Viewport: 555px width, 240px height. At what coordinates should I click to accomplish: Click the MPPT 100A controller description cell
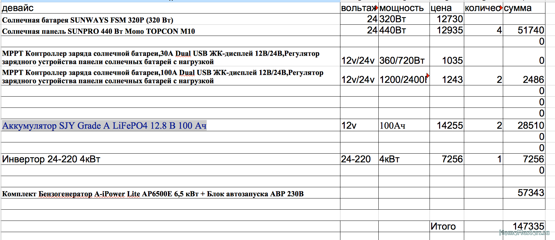pos(171,76)
